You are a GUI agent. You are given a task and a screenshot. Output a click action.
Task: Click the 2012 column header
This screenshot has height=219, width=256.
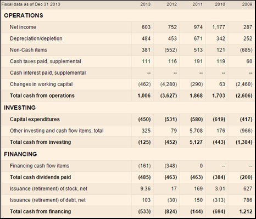pos(171,4)
